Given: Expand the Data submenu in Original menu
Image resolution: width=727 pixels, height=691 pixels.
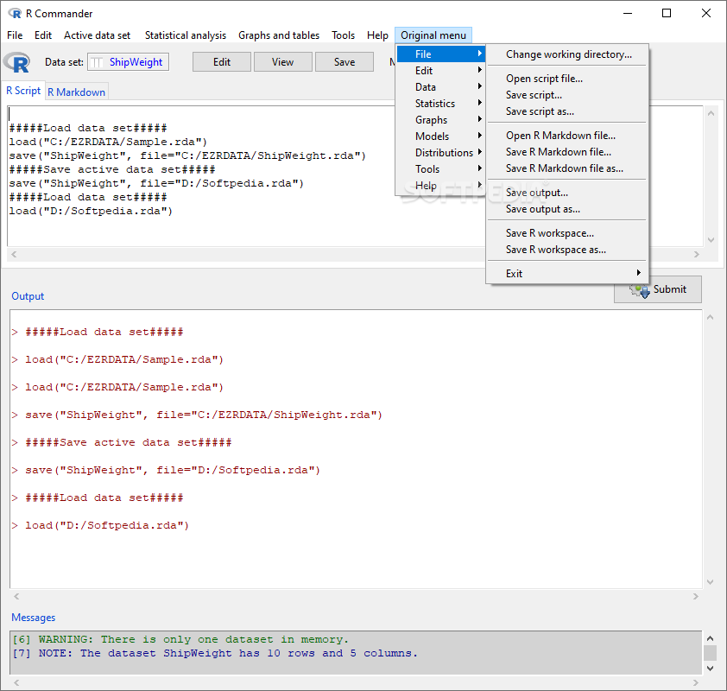Looking at the screenshot, I should 440,86.
